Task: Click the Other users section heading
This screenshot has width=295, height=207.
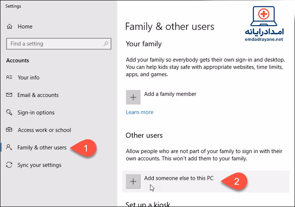Action: point(144,135)
